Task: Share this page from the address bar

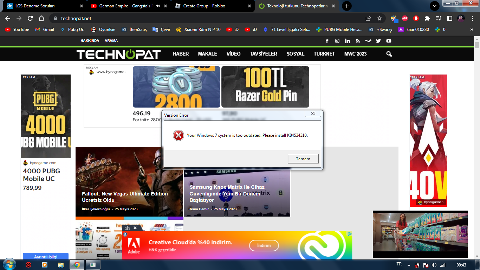Action: pos(368,18)
